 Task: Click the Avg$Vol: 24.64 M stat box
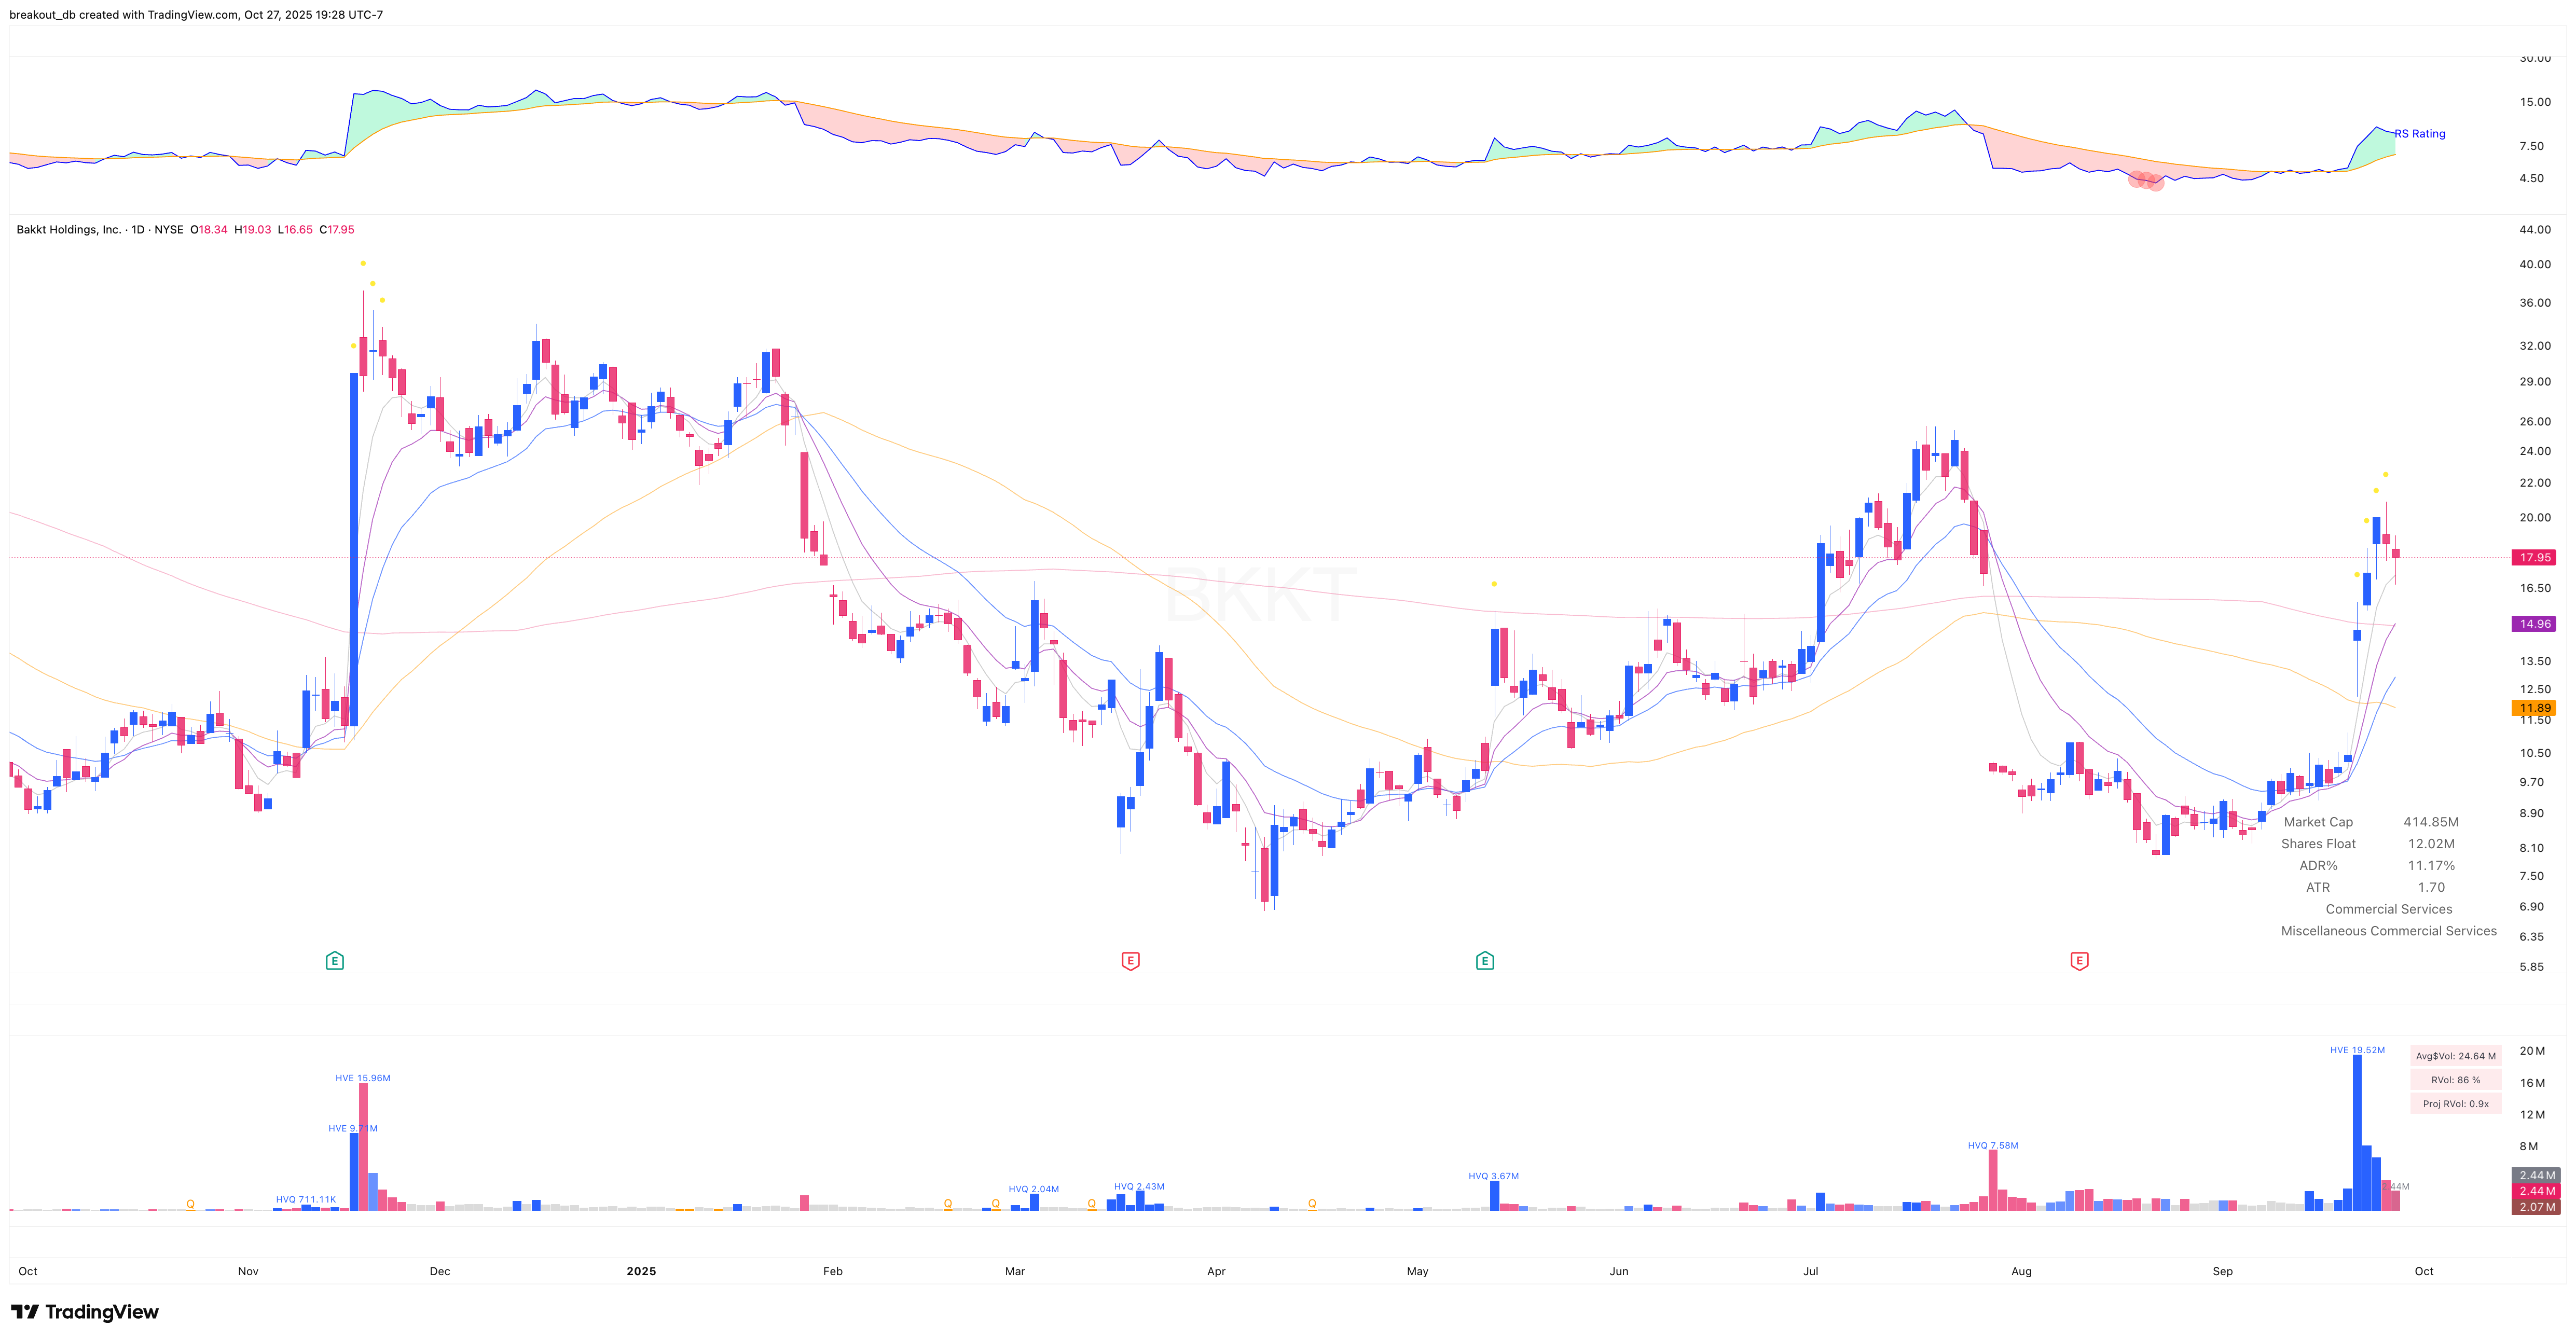tap(2455, 1055)
